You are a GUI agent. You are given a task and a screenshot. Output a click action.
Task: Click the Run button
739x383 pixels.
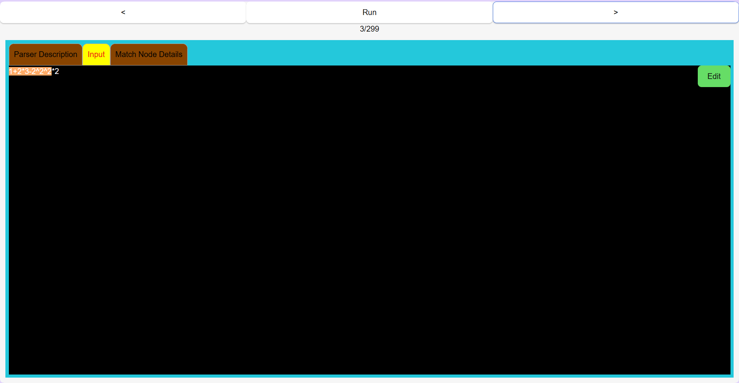(369, 12)
